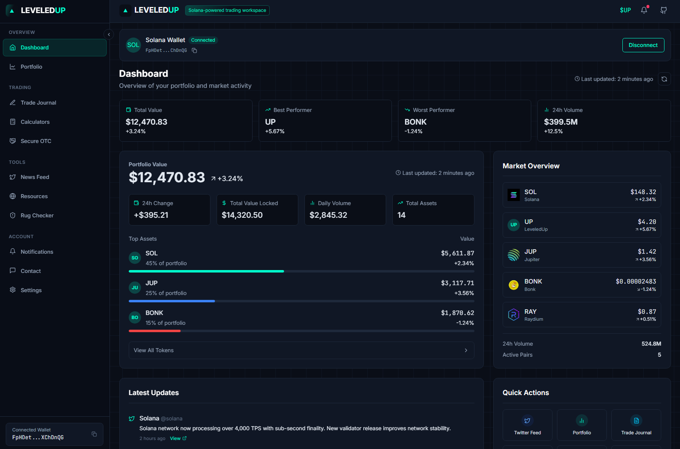Screen dimensions: 680x449
Task: Select the Portfolio quick action tile
Action: tap(582, 425)
